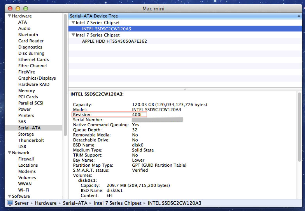Select WWAN entry
Viewport: 305px width, 211px height.
(x=25, y=184)
